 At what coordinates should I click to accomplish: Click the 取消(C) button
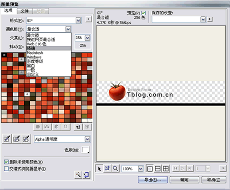(214, 180)
